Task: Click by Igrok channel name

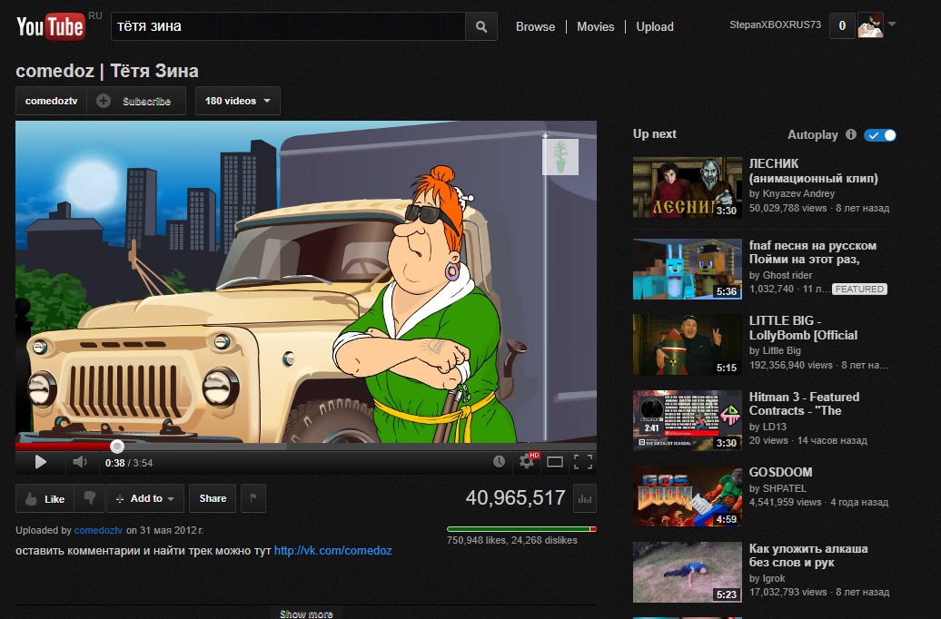Action: (x=767, y=579)
